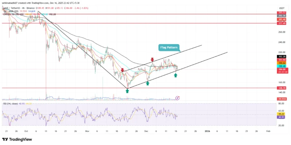Viewport: 291px width, 145px height.
Task: Click the Nov label on the time axis
Action: click(87, 131)
